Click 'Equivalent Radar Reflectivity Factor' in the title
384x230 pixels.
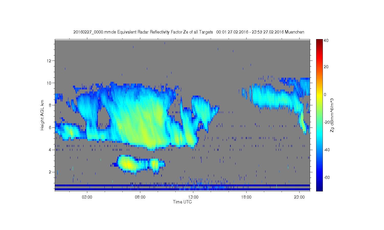pos(150,32)
